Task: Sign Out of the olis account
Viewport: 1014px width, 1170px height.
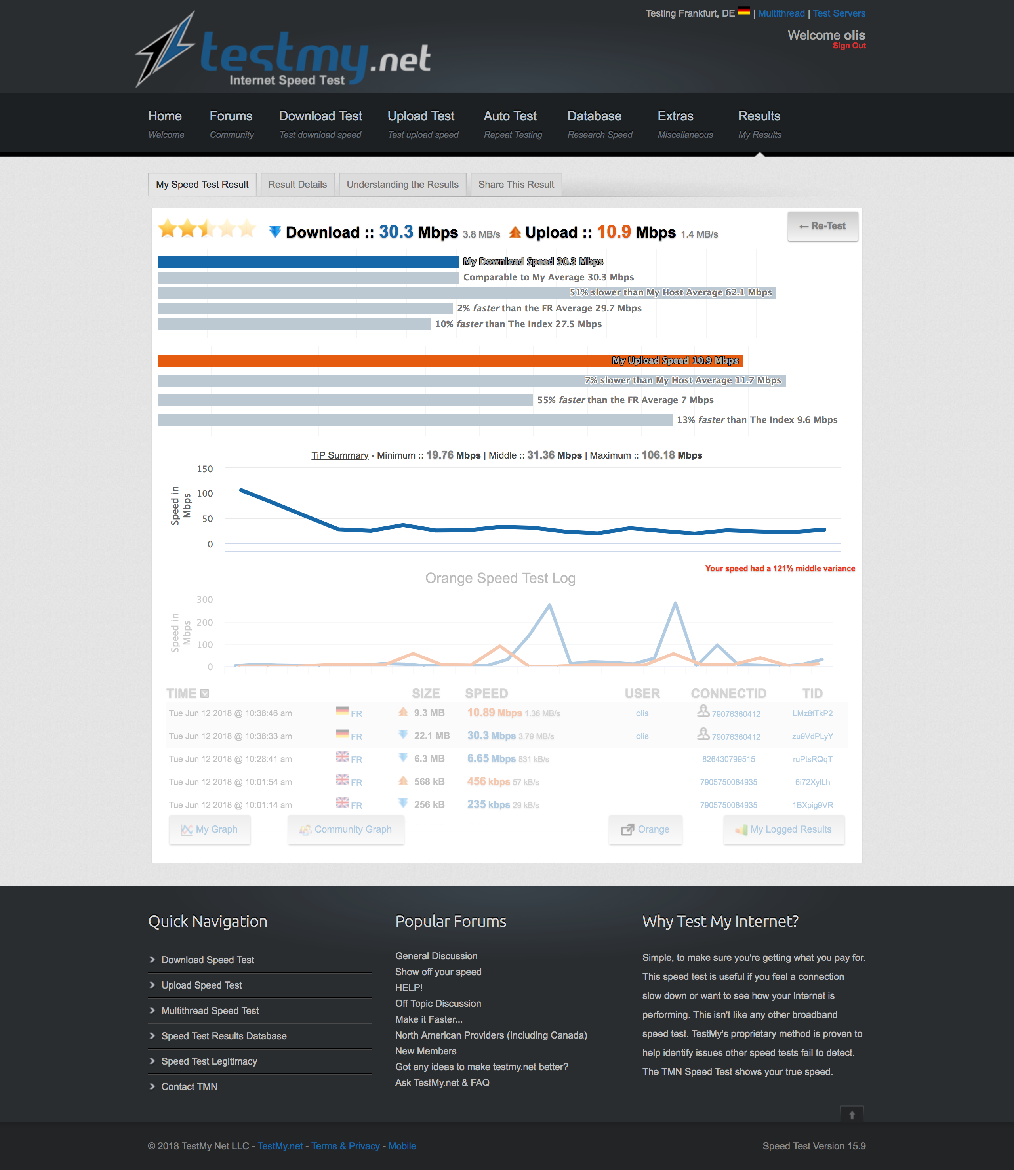Action: point(849,46)
